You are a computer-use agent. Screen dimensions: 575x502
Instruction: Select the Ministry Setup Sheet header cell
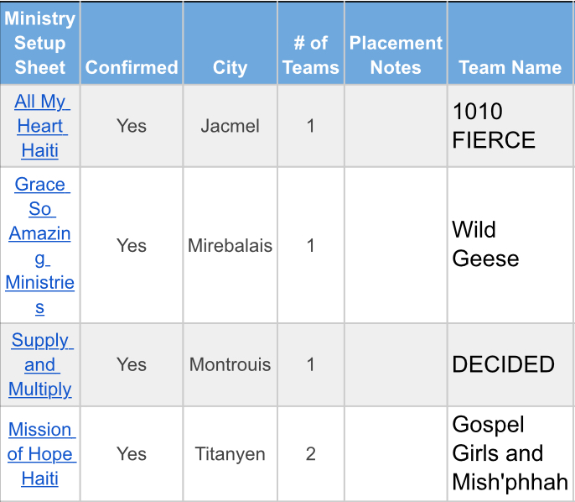point(40,43)
